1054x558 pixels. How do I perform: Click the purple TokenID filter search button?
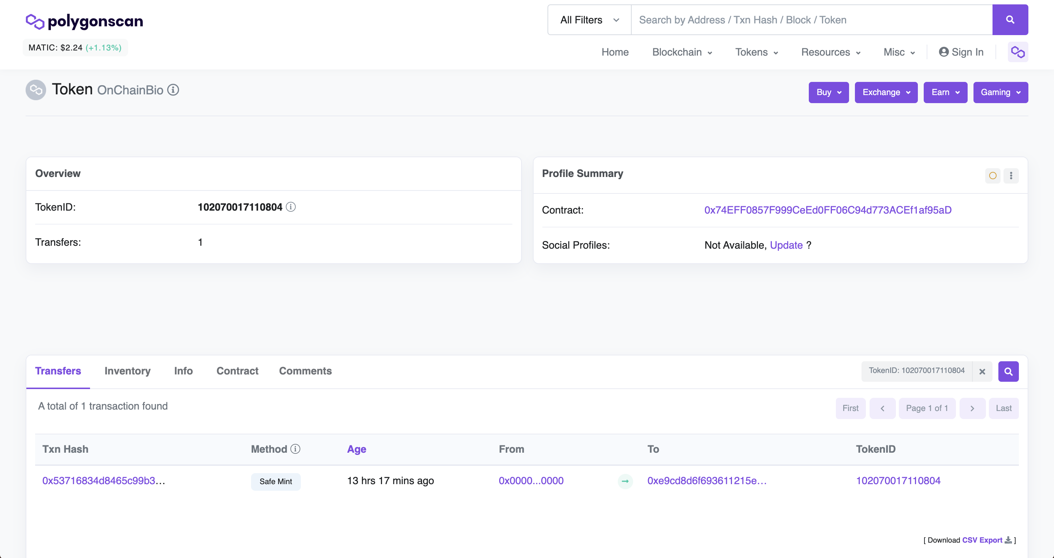tap(1008, 372)
